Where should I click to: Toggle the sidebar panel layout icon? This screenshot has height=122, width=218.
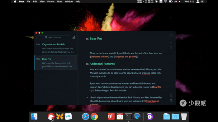[171, 101]
